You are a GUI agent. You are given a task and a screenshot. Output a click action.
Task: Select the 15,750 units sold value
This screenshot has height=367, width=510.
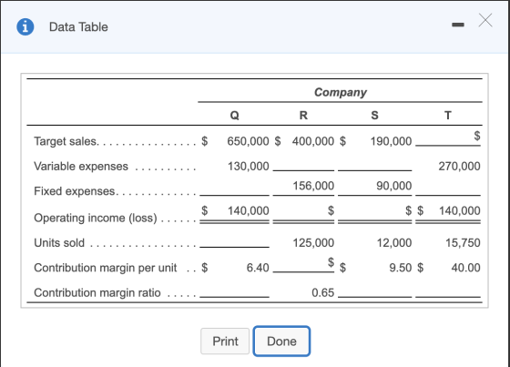click(x=463, y=243)
